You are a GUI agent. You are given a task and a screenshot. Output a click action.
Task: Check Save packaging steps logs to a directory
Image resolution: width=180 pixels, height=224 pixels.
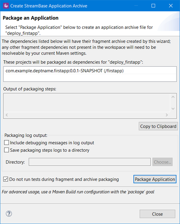[7, 150]
